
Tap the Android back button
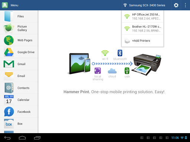[7, 138]
